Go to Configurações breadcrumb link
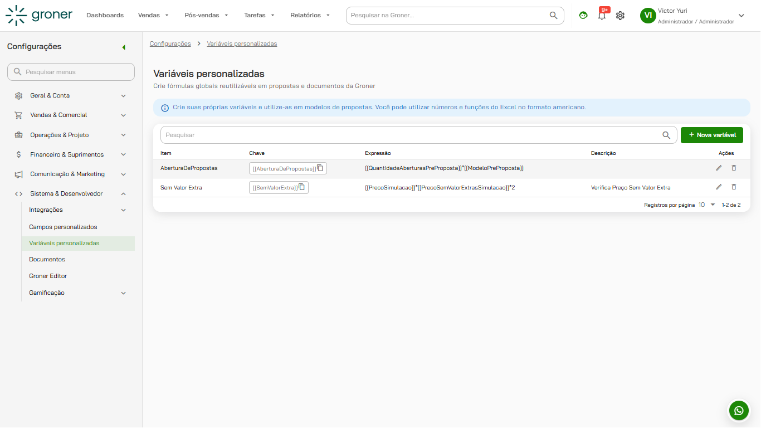The width and height of the screenshot is (761, 428). 170,43
